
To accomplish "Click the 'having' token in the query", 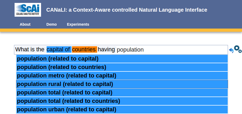I will pos(106,49).
